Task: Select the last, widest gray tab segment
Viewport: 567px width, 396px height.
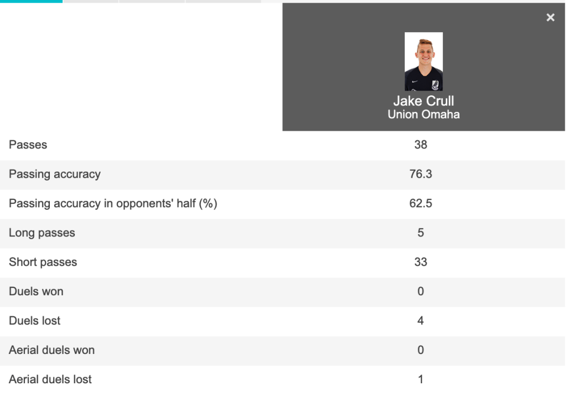Action: pyautogui.click(x=223, y=1)
